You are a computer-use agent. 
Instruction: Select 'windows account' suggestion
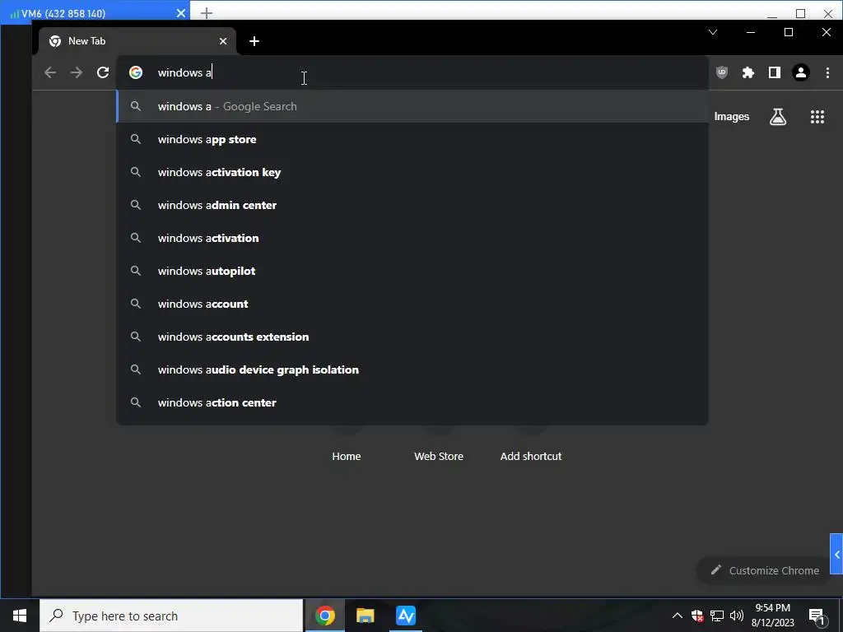(x=412, y=304)
